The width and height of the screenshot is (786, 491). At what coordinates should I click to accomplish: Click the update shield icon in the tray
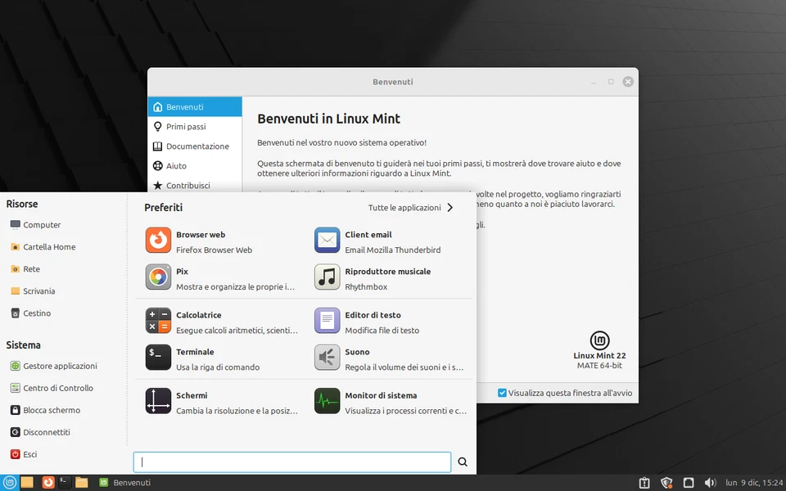[x=666, y=482]
